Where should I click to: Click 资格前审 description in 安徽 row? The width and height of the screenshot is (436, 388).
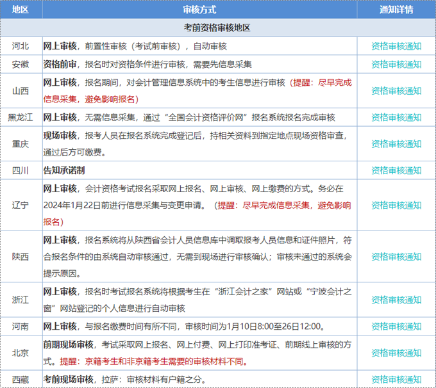[x=147, y=65]
